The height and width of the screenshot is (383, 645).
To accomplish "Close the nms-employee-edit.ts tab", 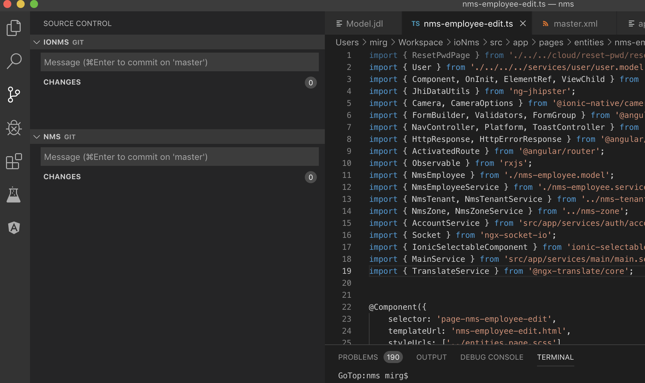I will [523, 23].
